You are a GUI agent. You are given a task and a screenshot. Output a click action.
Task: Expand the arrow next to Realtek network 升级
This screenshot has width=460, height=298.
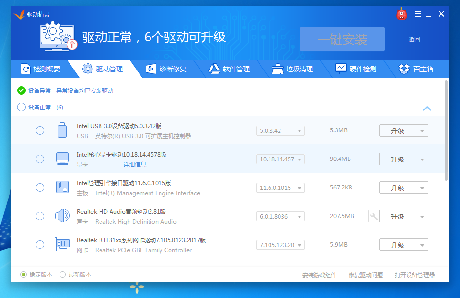pyautogui.click(x=422, y=245)
